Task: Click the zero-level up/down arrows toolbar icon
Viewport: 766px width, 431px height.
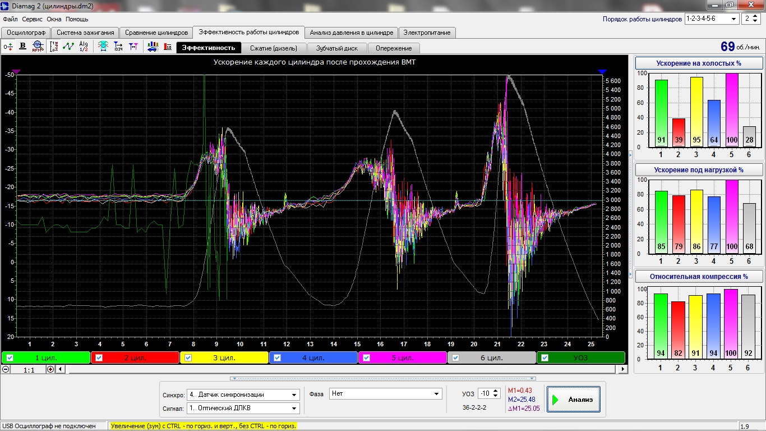Action: tap(8, 47)
